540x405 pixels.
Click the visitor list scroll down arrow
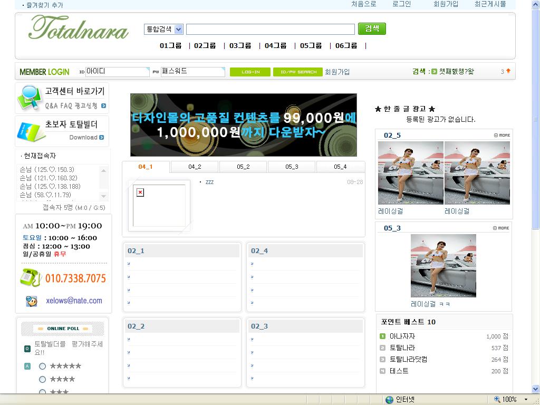[x=103, y=196]
